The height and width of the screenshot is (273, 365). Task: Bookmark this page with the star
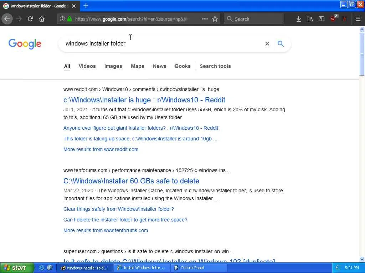(215, 19)
